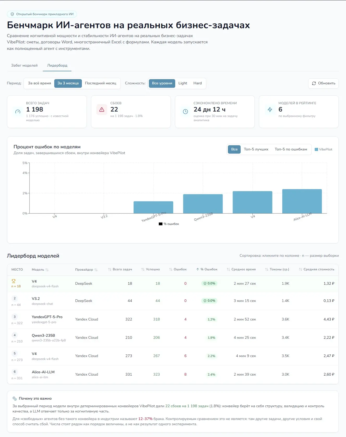Click the lightning icon in Моделей в рейтинге card
The width and height of the screenshot is (346, 437).
coord(270,110)
